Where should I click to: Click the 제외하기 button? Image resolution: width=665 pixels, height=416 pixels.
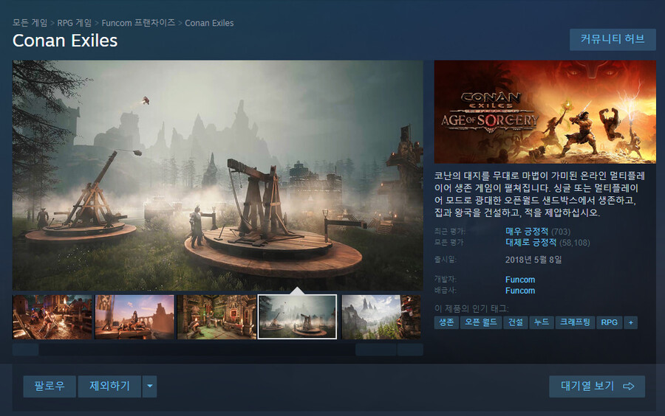[109, 386]
